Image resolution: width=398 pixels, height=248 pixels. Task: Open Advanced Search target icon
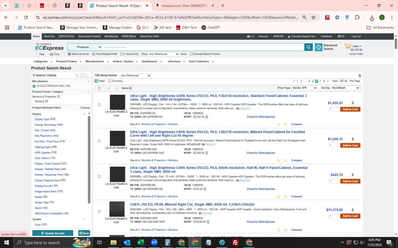(319, 47)
